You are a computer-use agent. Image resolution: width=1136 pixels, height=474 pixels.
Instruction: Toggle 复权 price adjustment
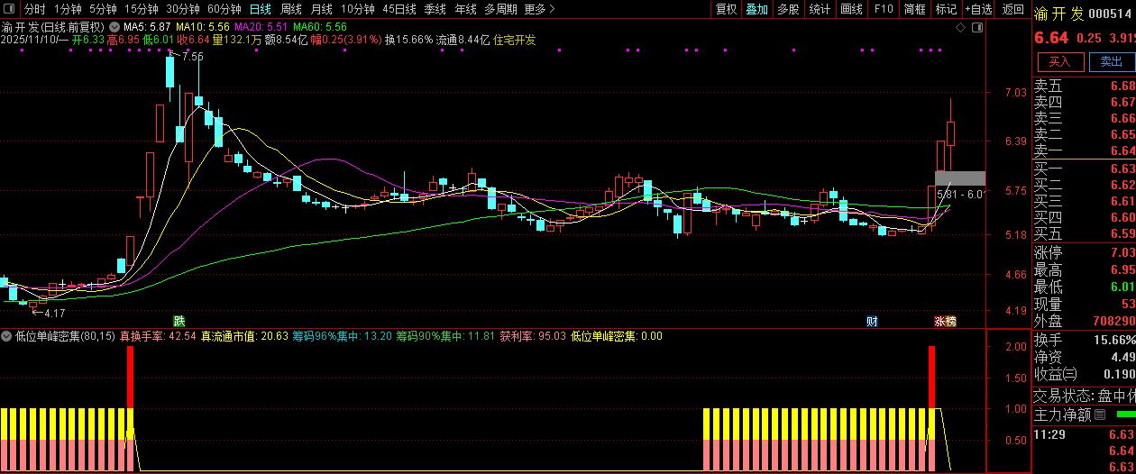tap(726, 9)
